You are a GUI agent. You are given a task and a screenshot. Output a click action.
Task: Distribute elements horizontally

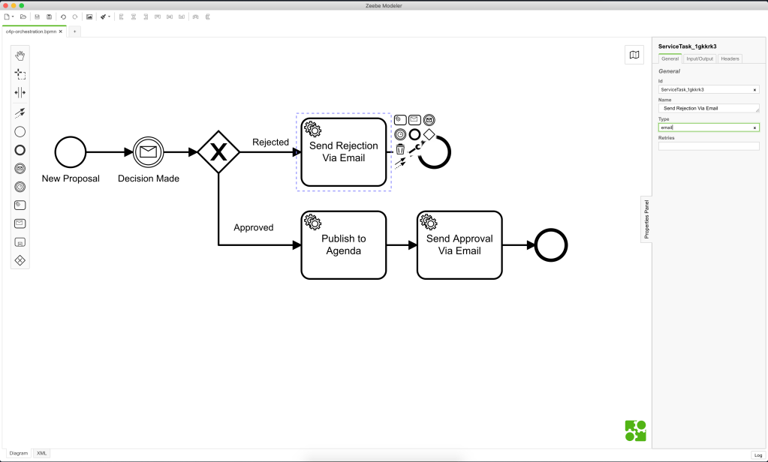point(195,16)
